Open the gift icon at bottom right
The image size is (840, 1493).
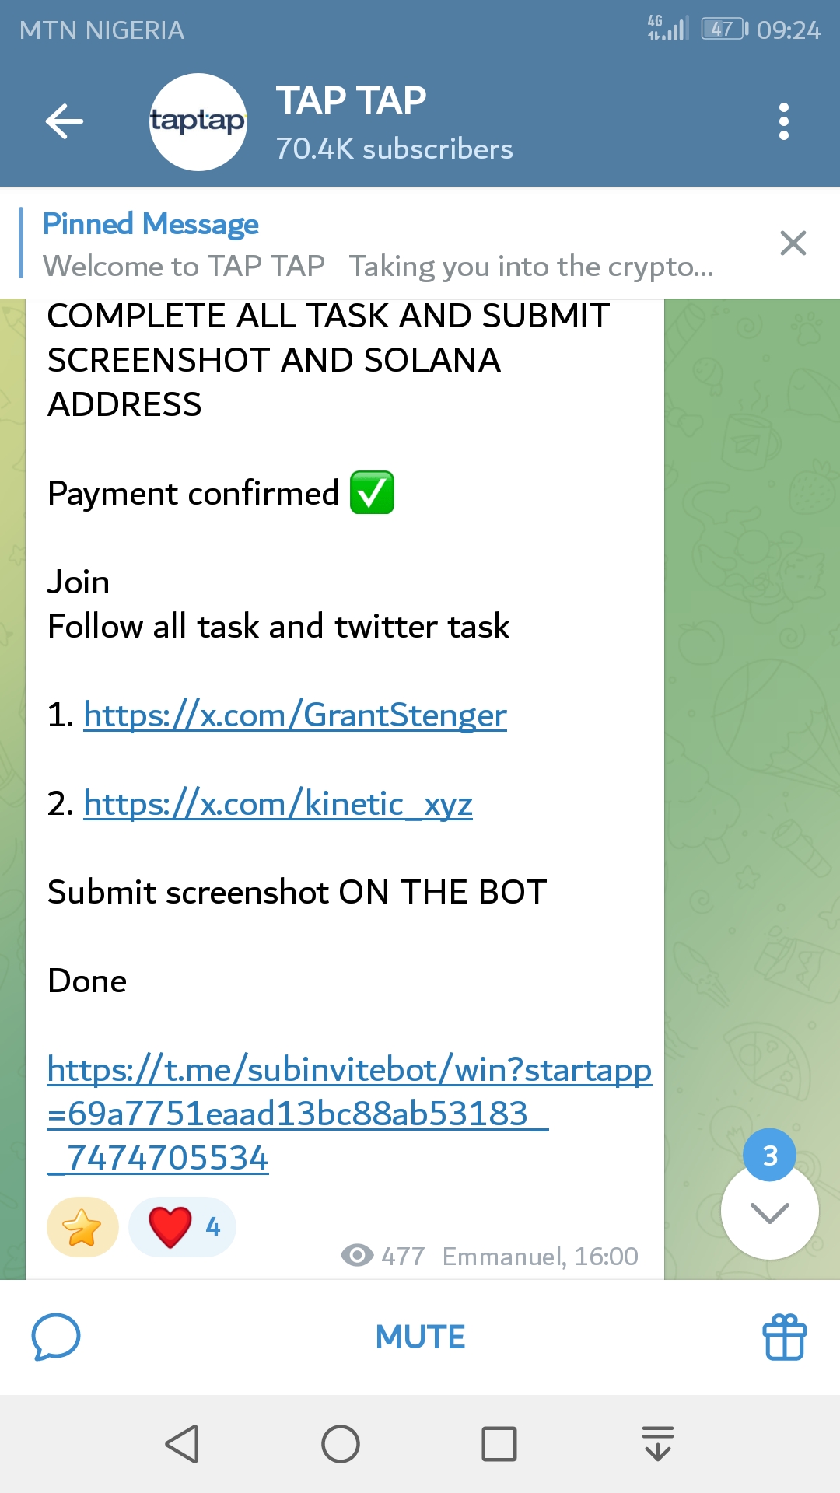[784, 1337]
